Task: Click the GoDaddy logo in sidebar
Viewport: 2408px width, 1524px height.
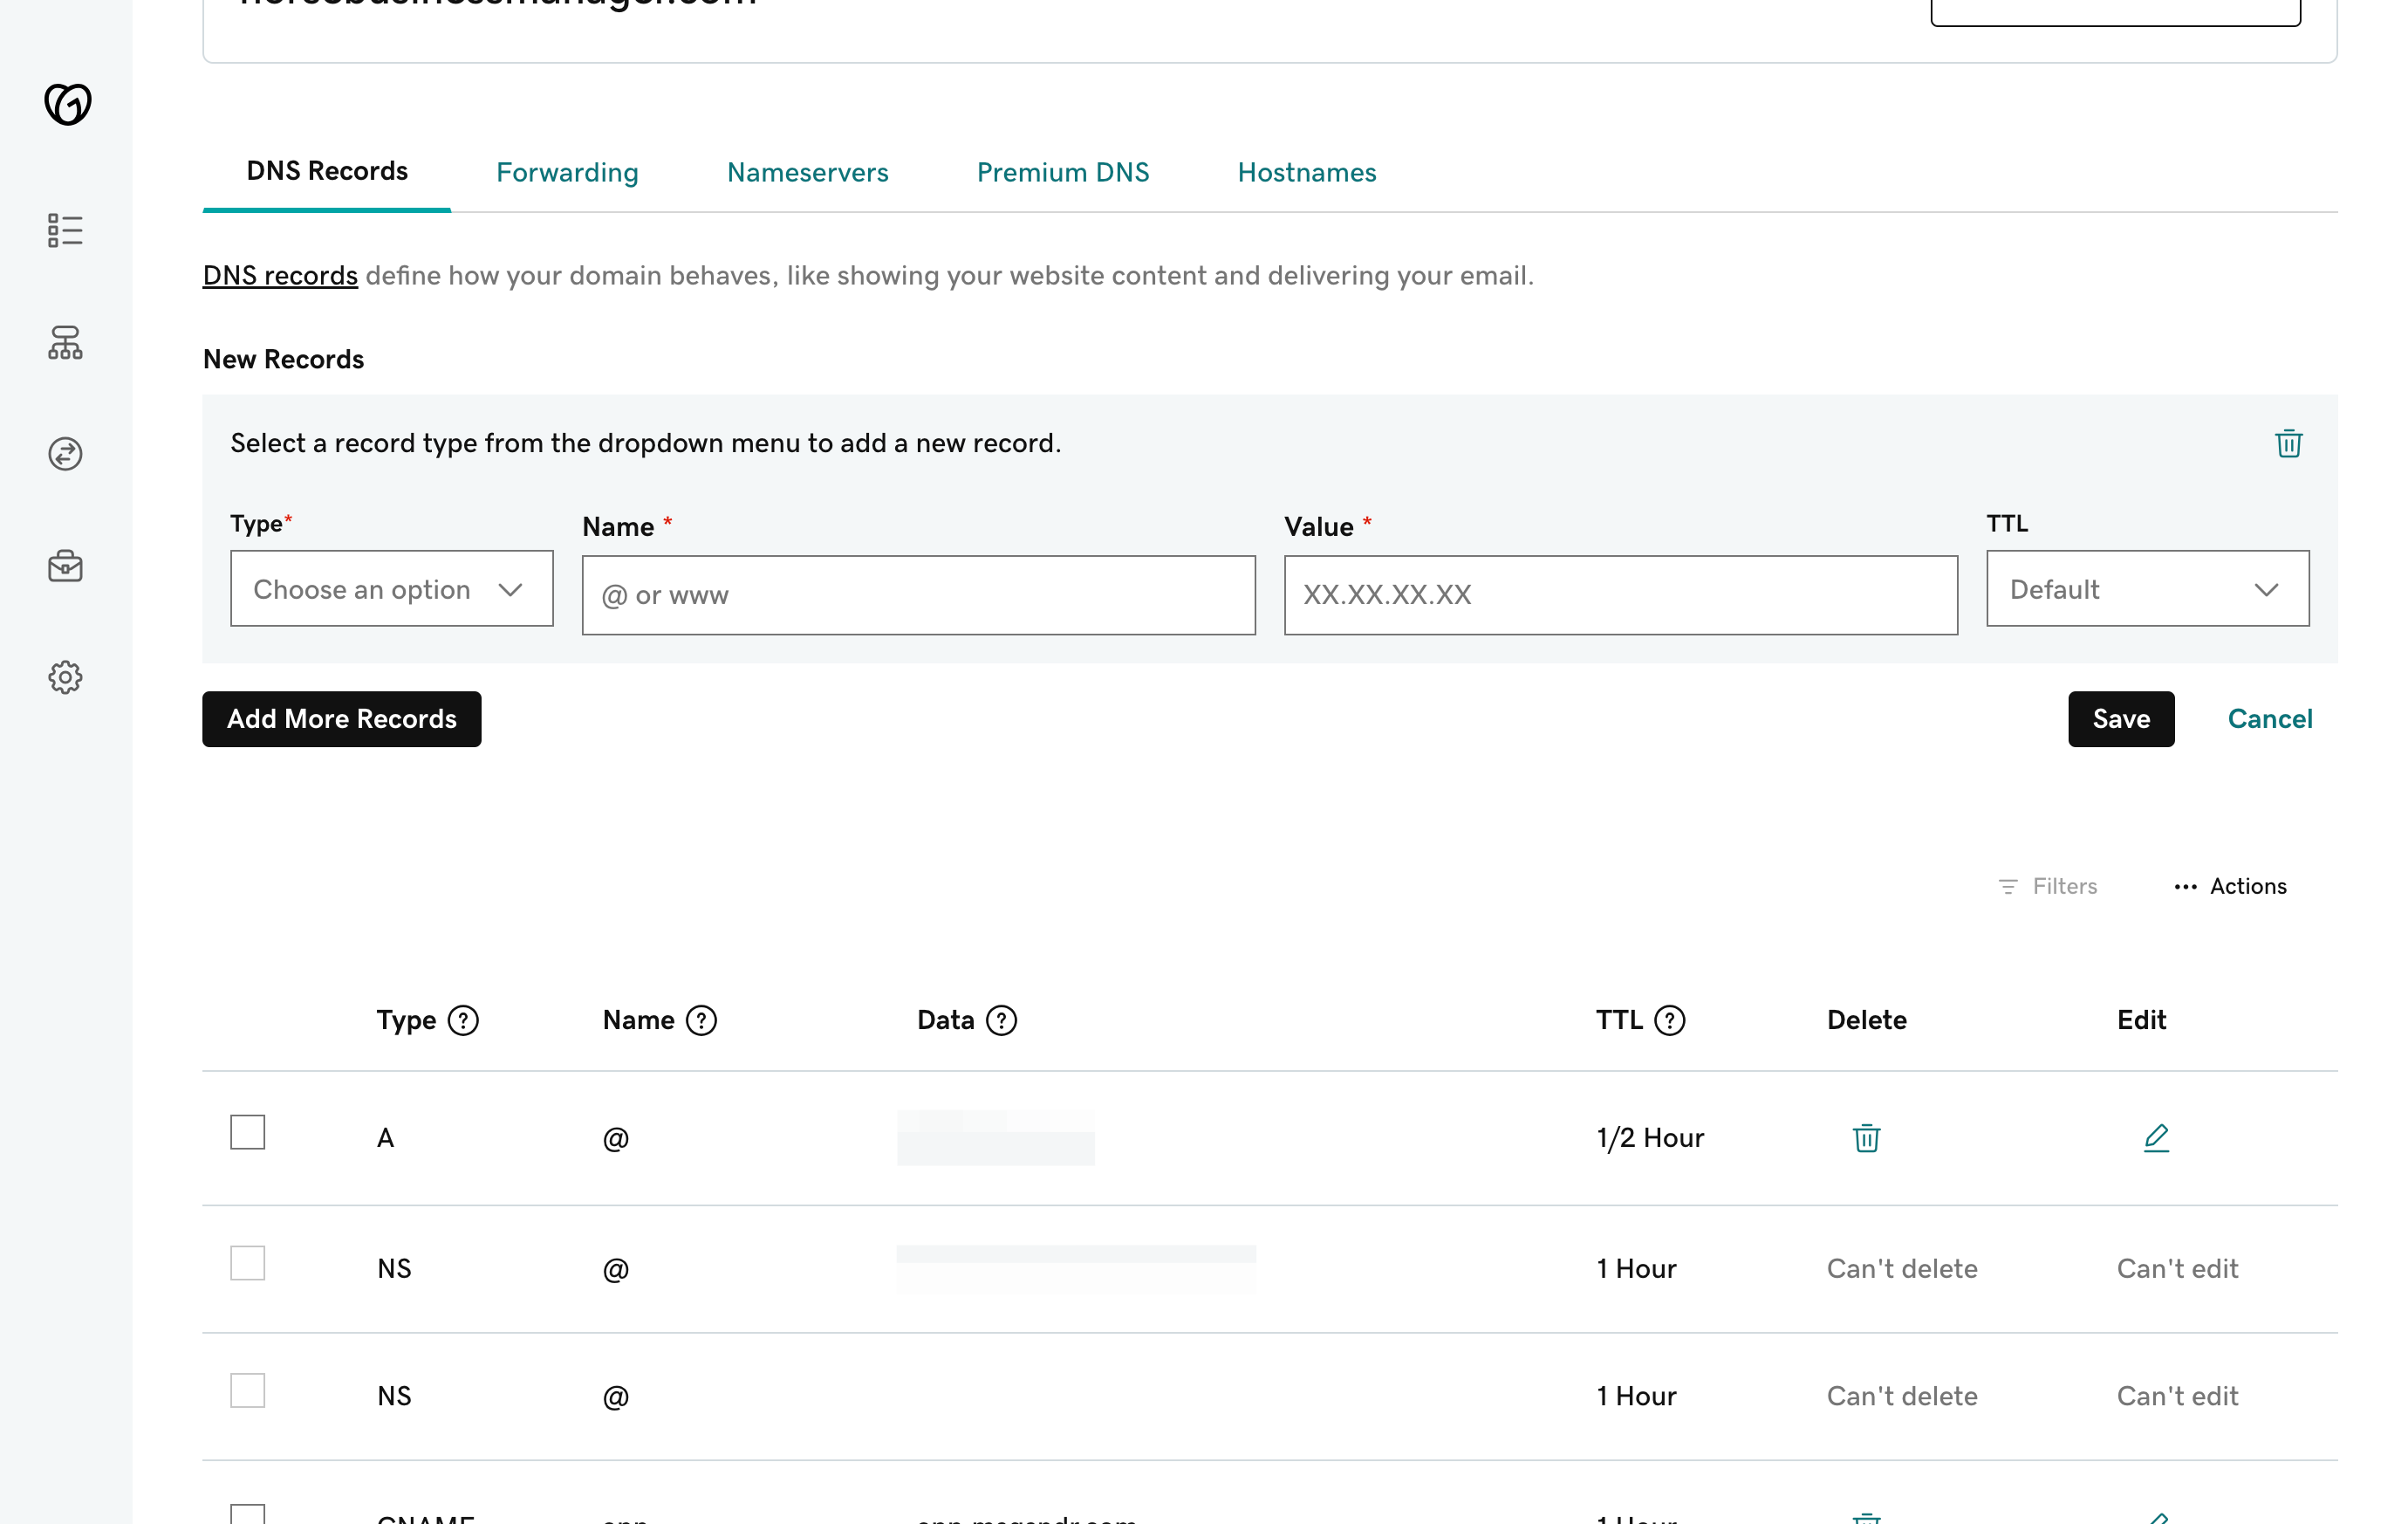Action: [x=67, y=104]
